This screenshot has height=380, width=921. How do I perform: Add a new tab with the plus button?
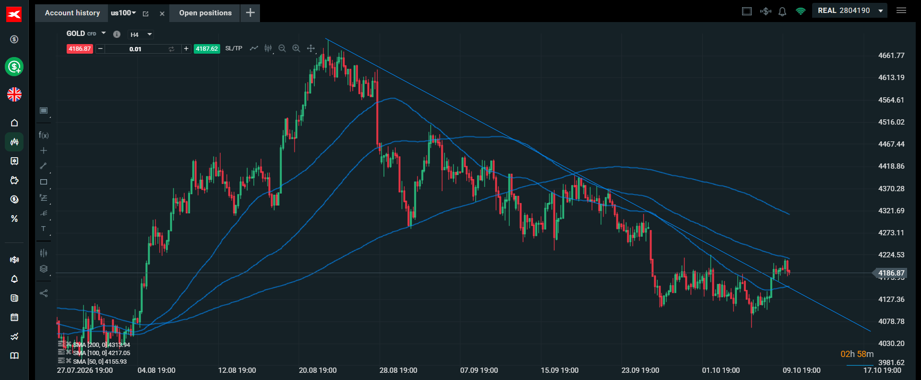250,13
